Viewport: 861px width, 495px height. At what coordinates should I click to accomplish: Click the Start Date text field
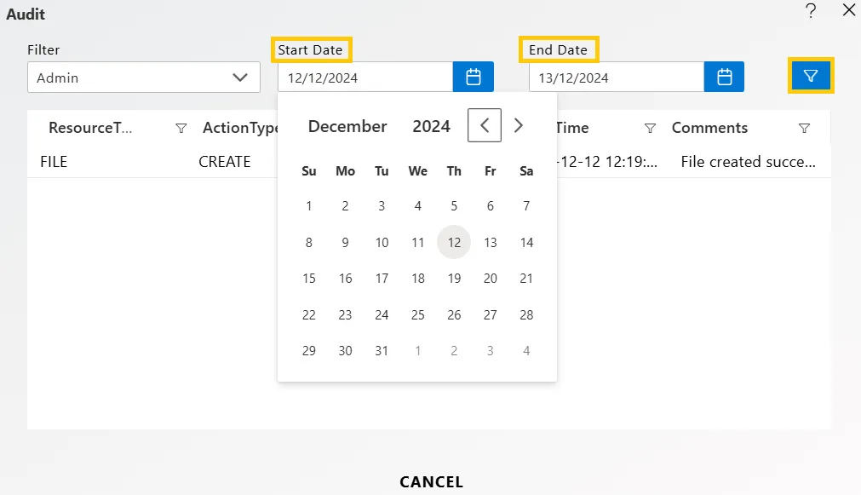pyautogui.click(x=365, y=77)
